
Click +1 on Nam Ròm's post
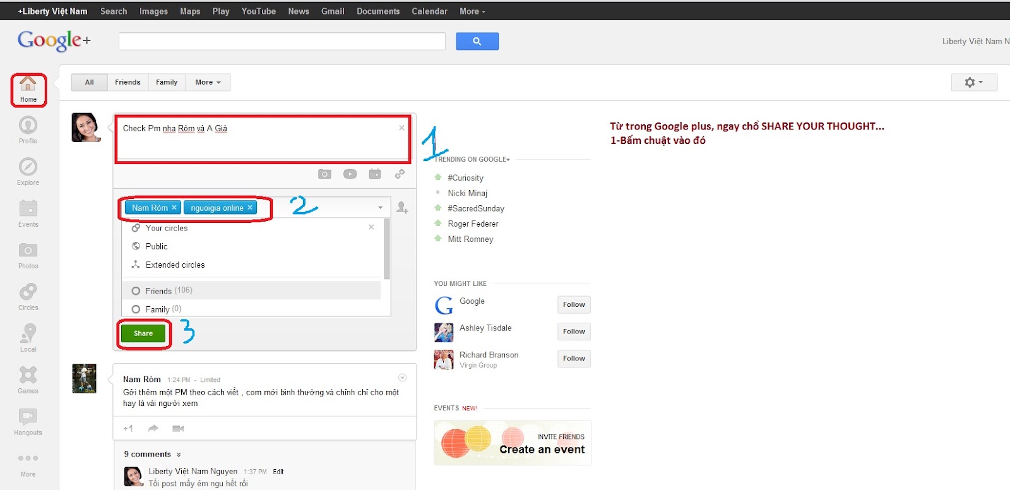point(128,428)
